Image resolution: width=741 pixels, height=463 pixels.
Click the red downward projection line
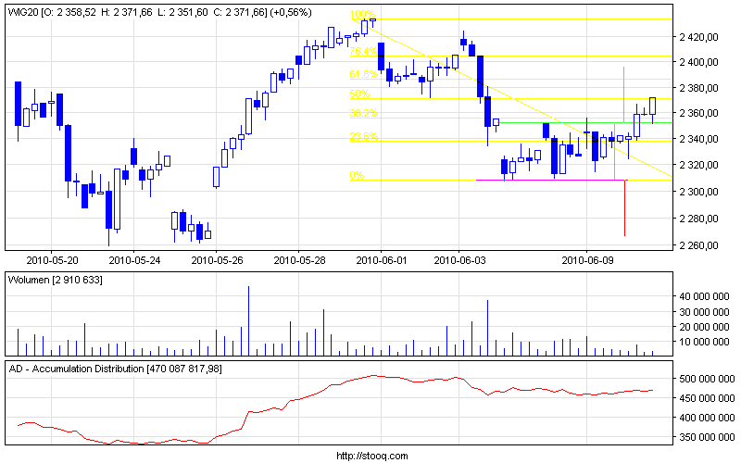click(624, 207)
